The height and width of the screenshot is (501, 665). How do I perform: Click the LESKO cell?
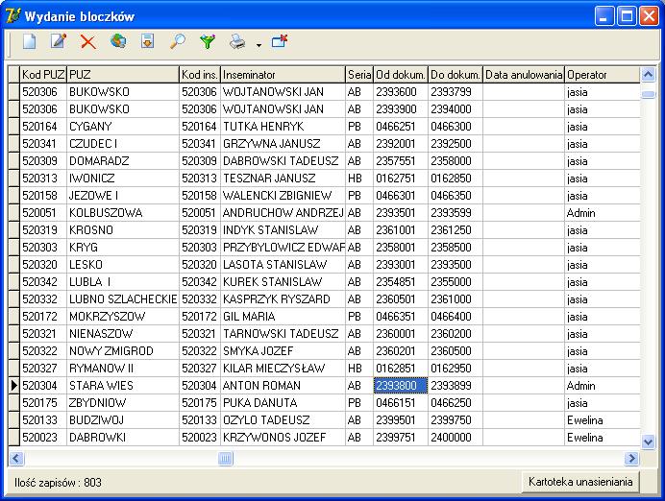click(x=123, y=264)
